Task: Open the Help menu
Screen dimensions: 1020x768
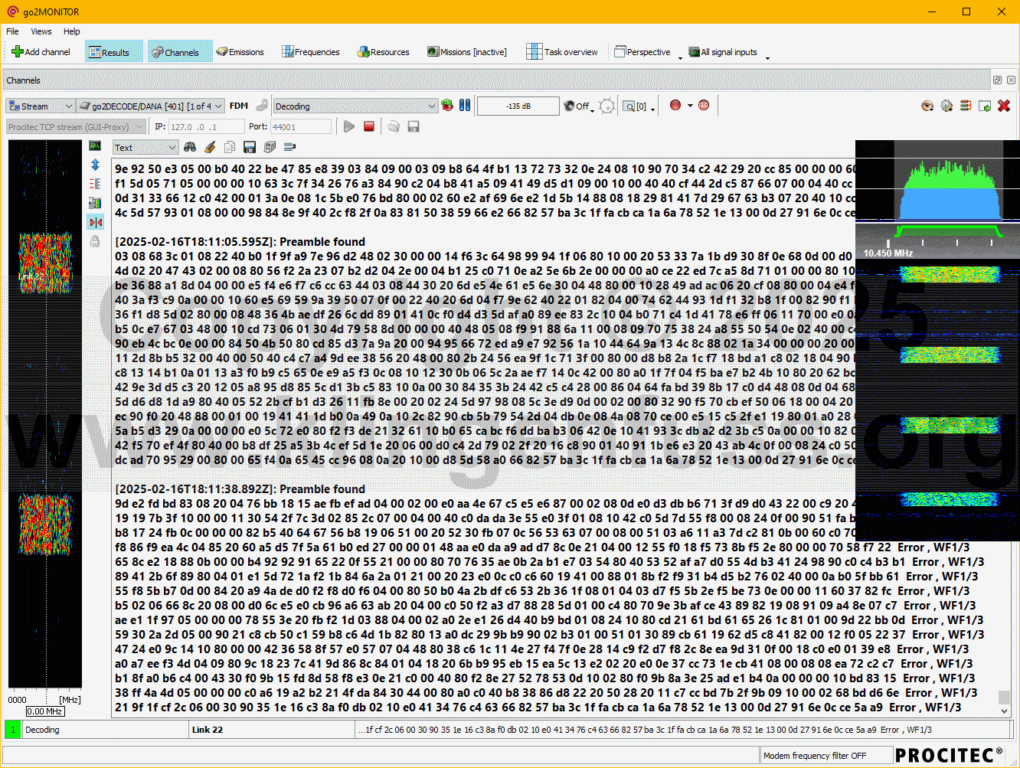Action: (x=71, y=31)
